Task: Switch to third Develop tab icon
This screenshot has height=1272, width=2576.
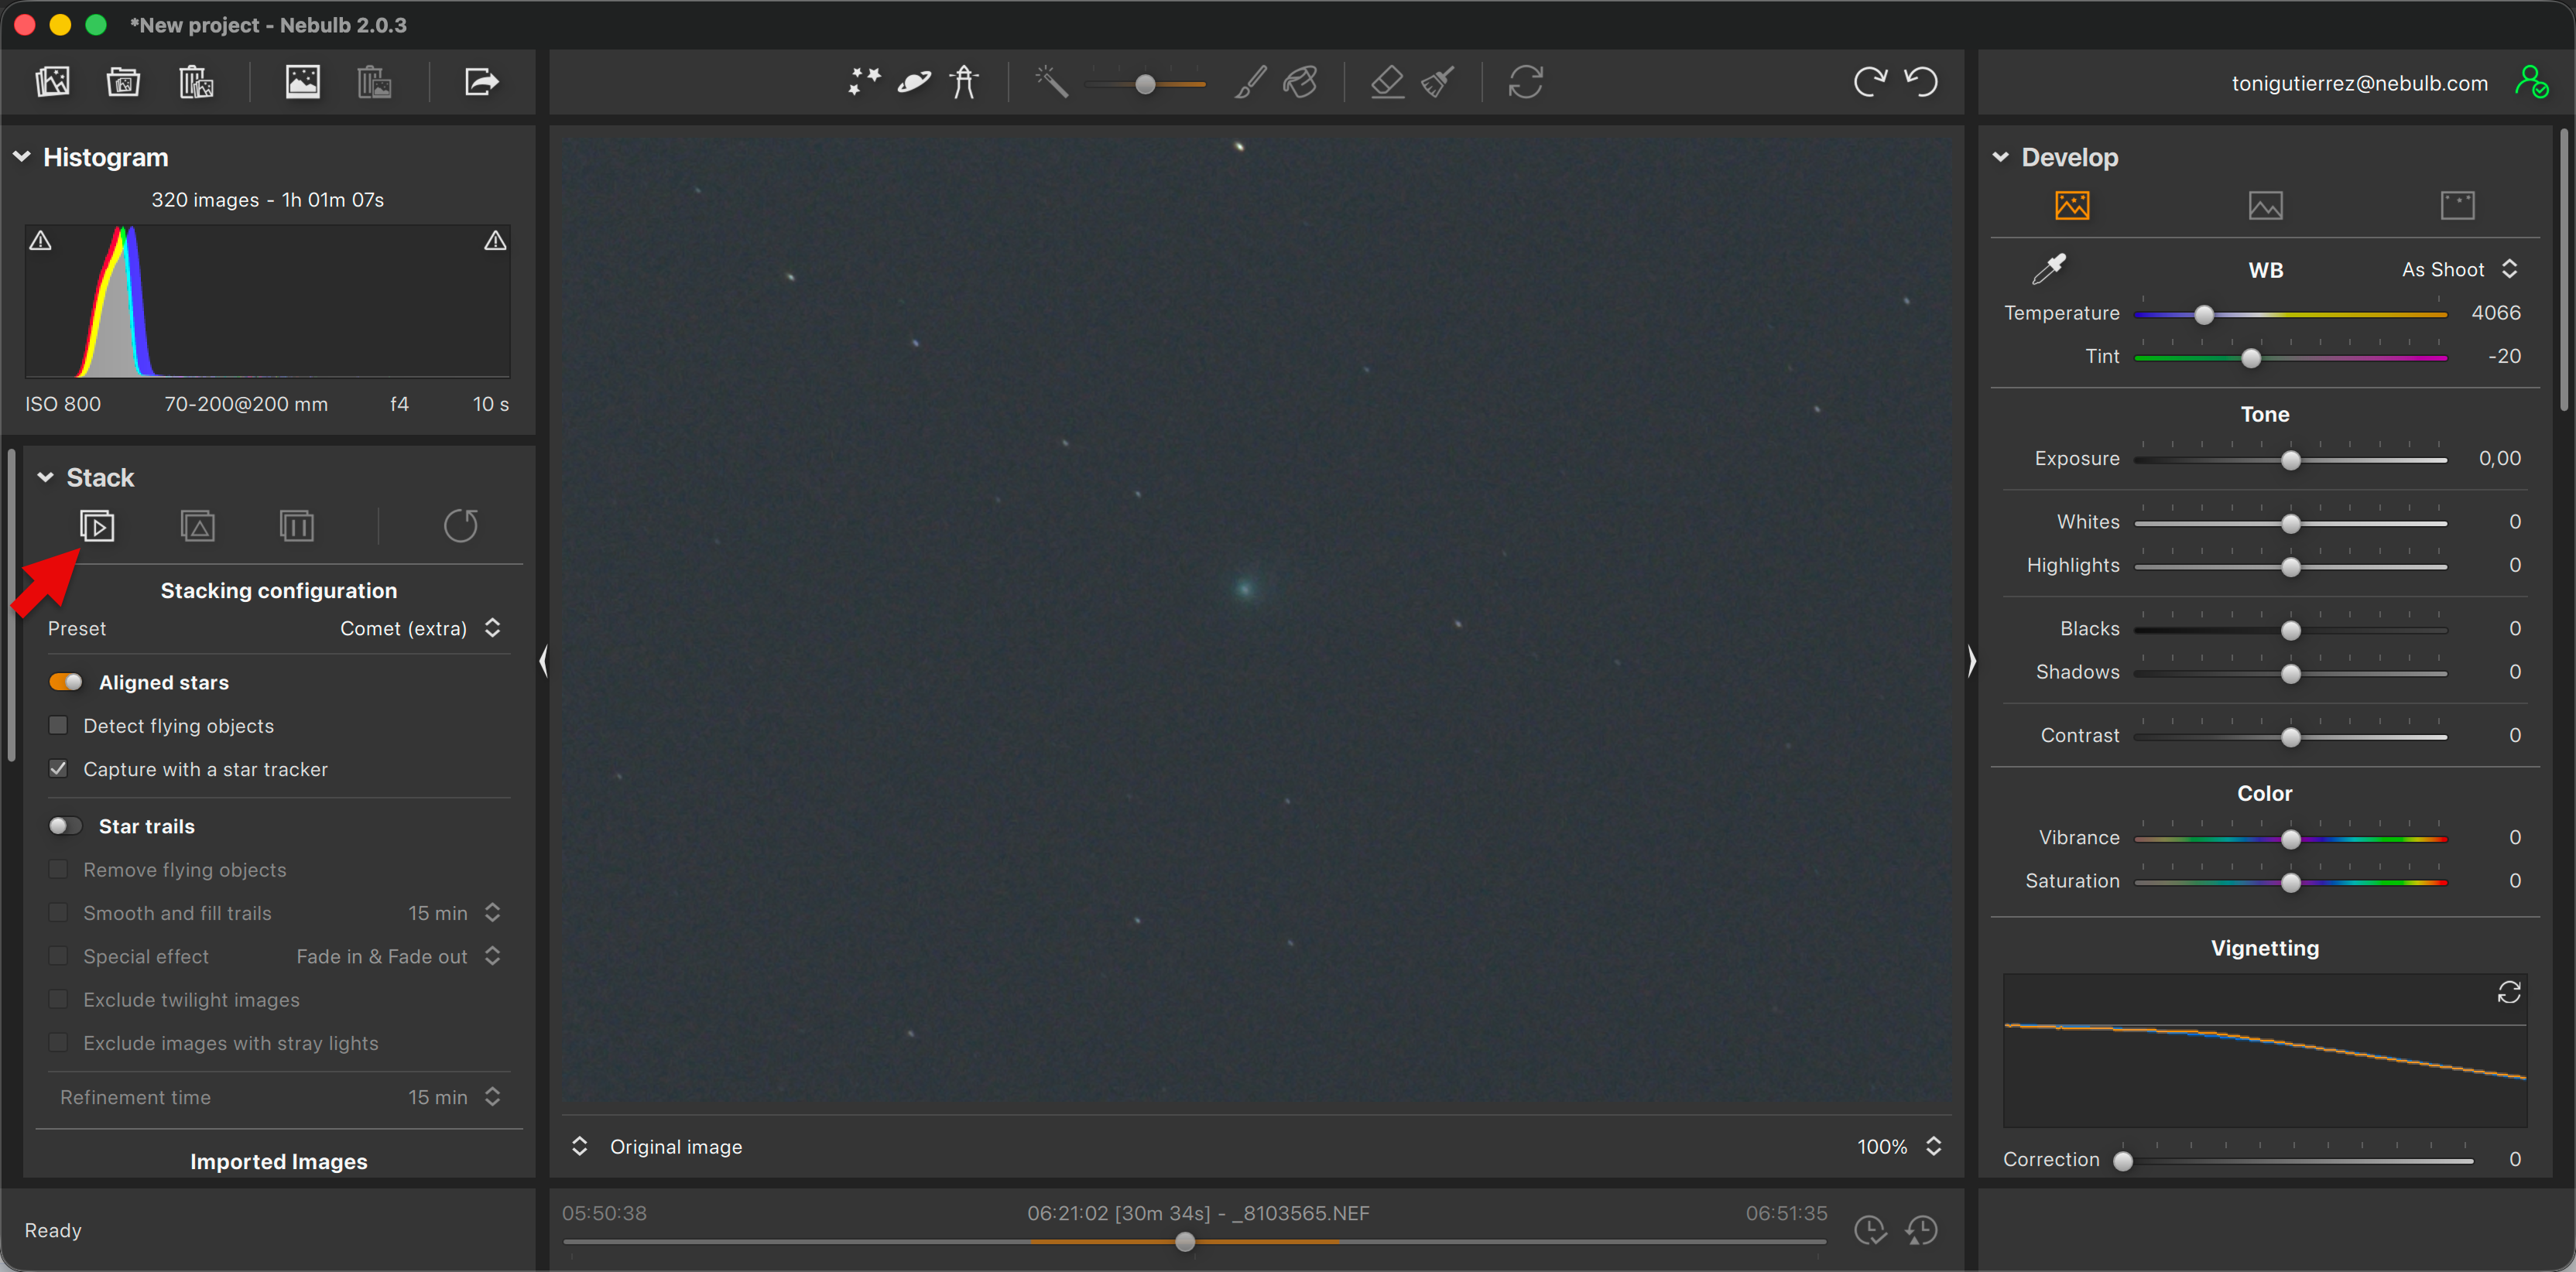Action: (2457, 206)
